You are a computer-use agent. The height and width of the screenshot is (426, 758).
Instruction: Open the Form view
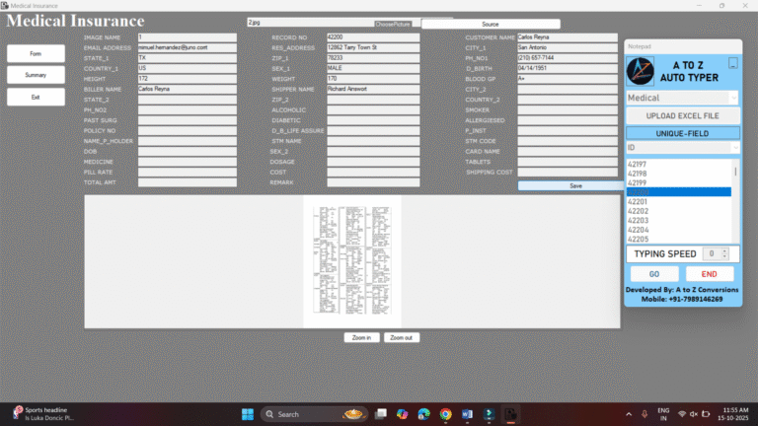36,53
